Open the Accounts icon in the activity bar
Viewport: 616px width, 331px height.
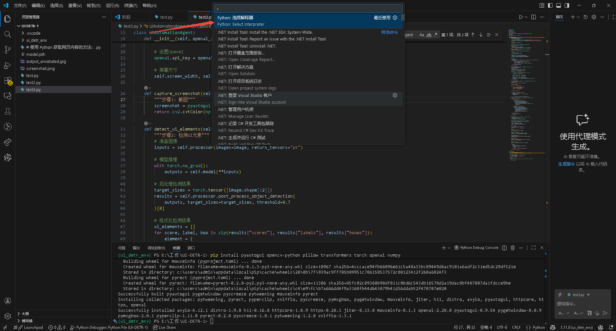coord(7,301)
